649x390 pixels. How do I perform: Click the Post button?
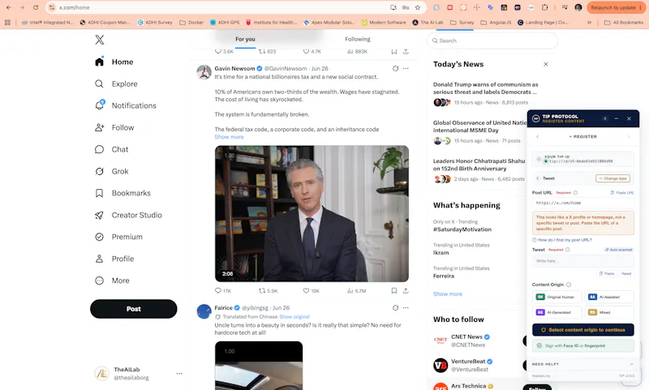pos(134,309)
